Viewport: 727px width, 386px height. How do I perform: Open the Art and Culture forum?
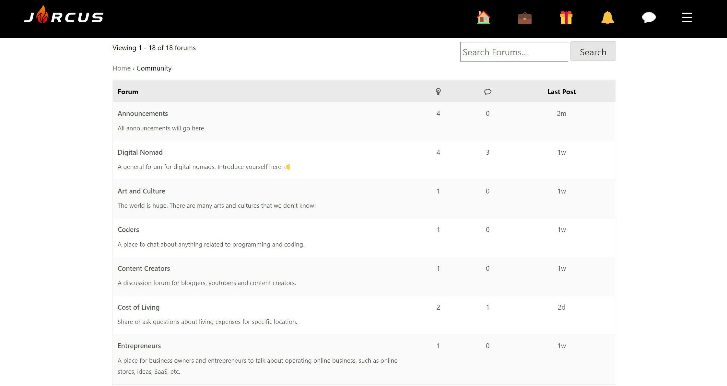coord(141,191)
